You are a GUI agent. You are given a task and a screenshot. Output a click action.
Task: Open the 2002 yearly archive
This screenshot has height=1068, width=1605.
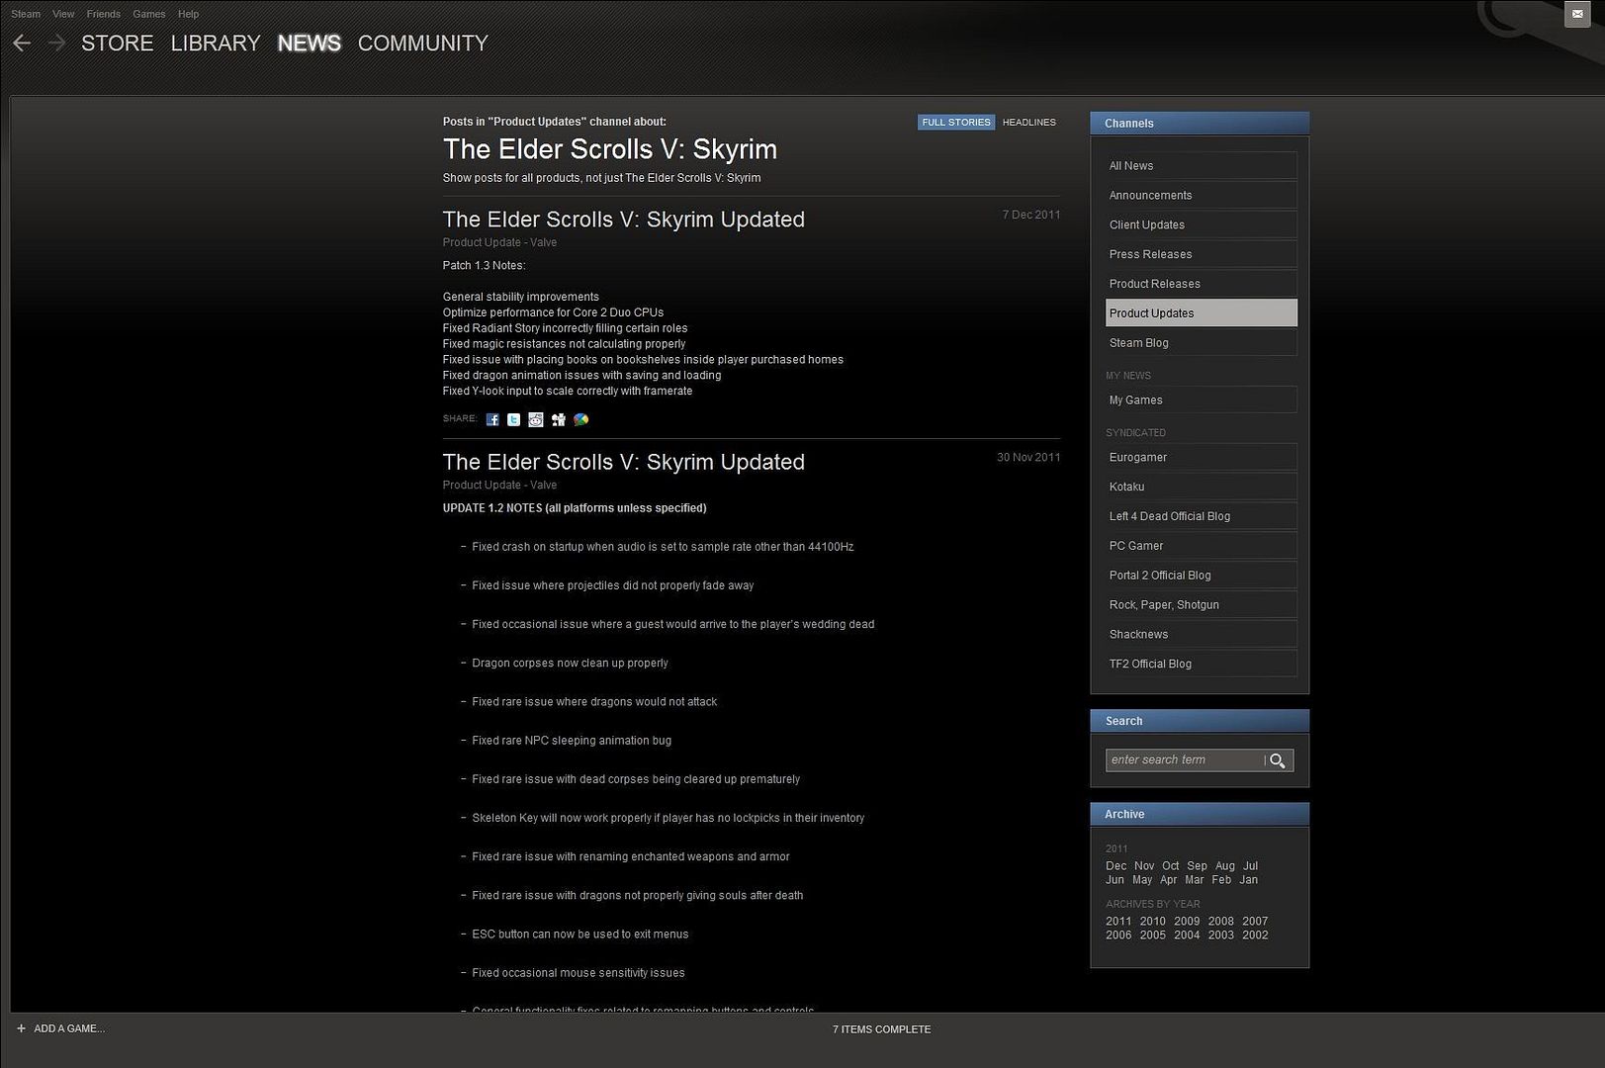[x=1255, y=934]
